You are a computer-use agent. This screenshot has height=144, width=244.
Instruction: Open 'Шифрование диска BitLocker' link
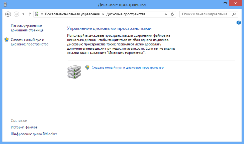34,134
